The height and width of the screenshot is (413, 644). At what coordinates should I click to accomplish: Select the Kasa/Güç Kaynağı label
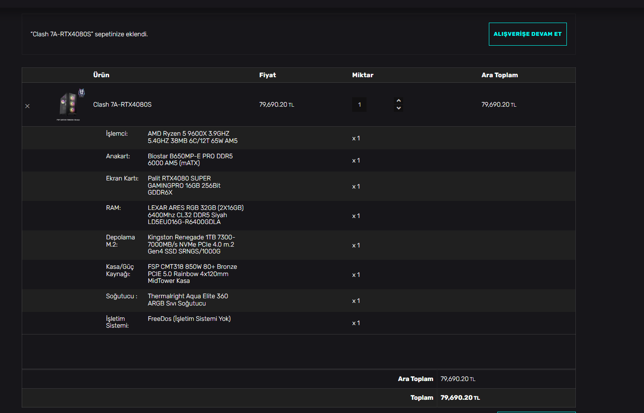coord(120,270)
